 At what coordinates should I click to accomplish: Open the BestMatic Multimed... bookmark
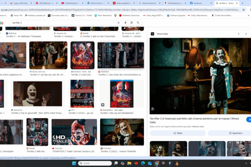[130, 15]
